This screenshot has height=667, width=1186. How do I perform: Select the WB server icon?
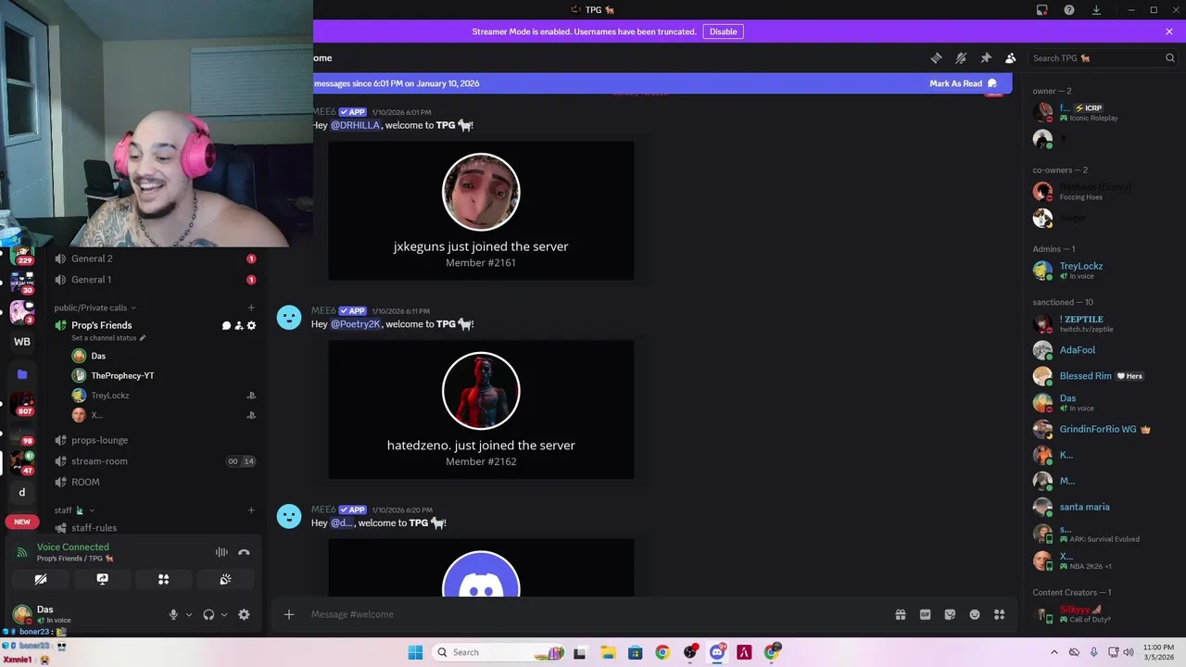pos(22,342)
